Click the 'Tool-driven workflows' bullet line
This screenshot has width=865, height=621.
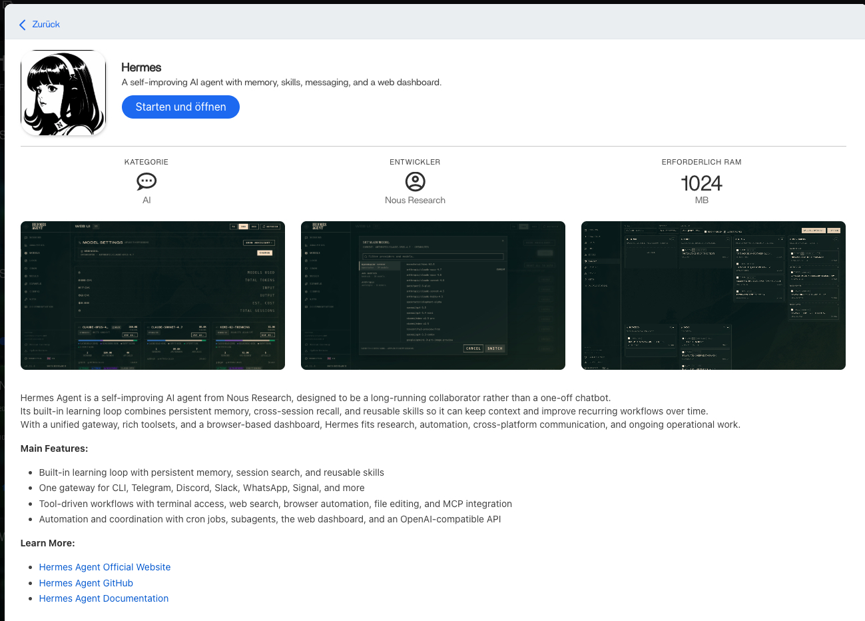[276, 504]
